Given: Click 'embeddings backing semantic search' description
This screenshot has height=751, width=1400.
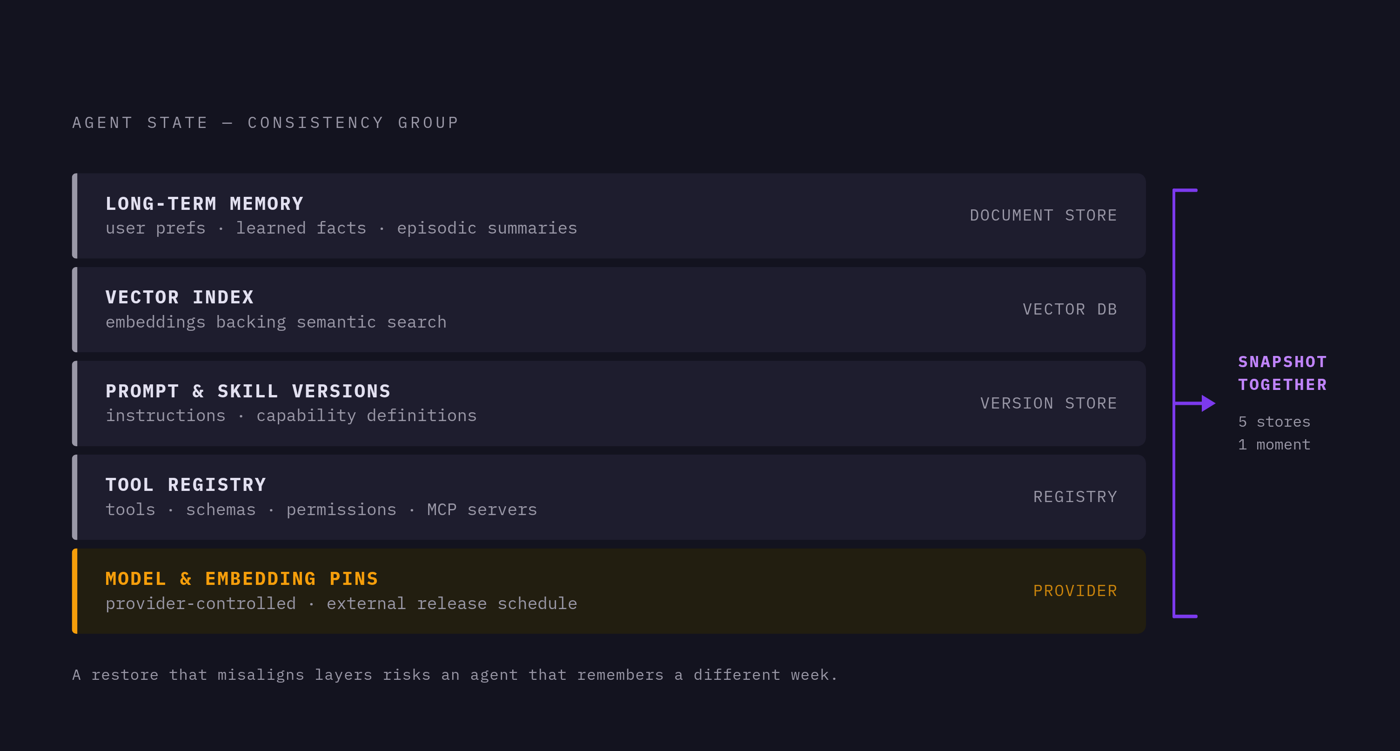Looking at the screenshot, I should click(x=276, y=322).
